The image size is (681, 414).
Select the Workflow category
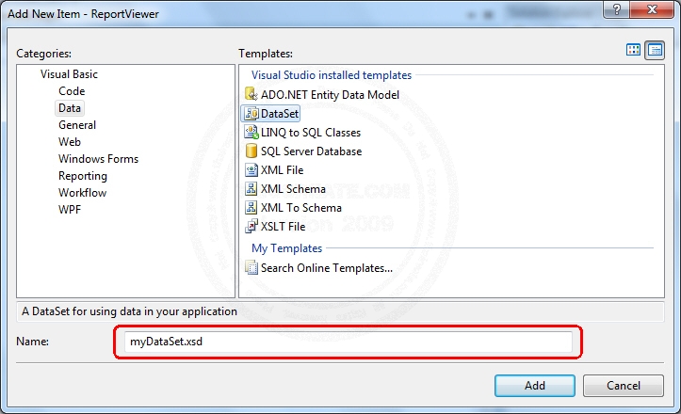82,193
